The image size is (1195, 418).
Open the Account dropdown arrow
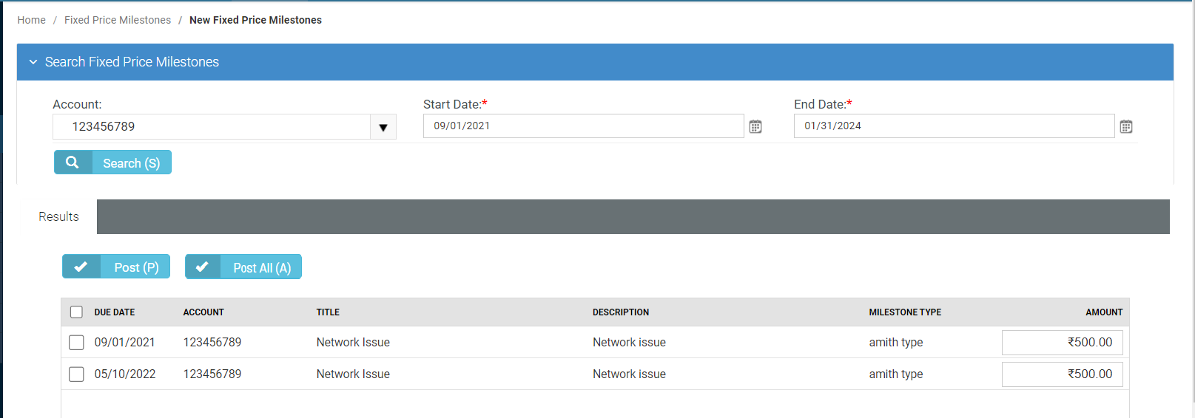383,127
